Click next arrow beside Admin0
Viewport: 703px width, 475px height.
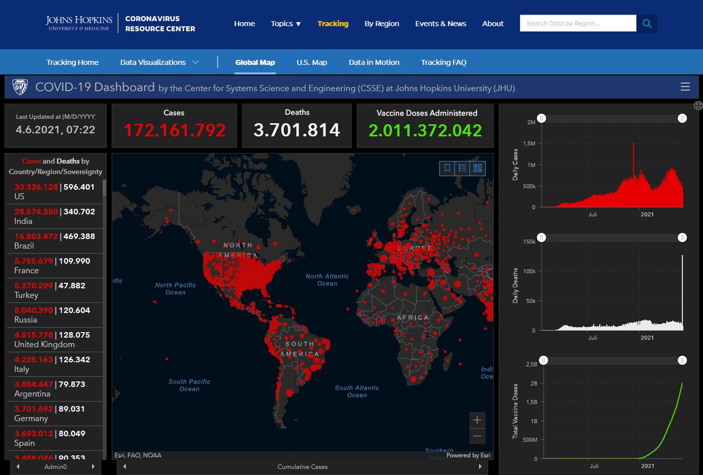pos(93,466)
